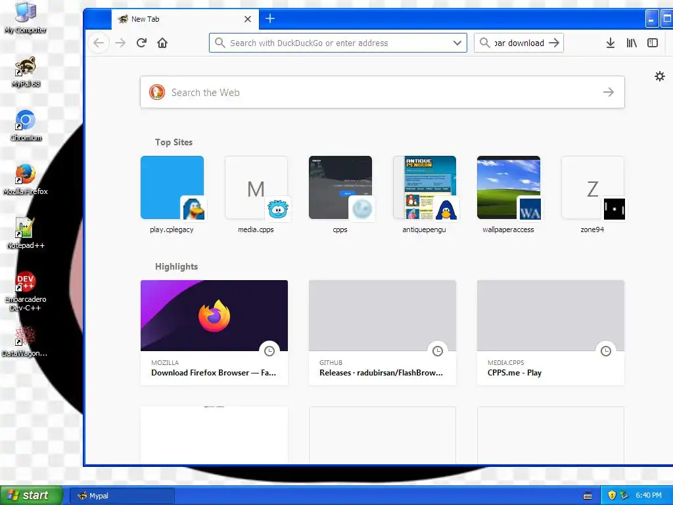Click history clock icon on Mozilla card
673x505 pixels.
point(269,351)
